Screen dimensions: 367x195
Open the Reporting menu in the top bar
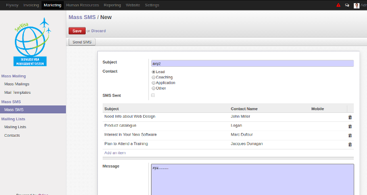(112, 5)
